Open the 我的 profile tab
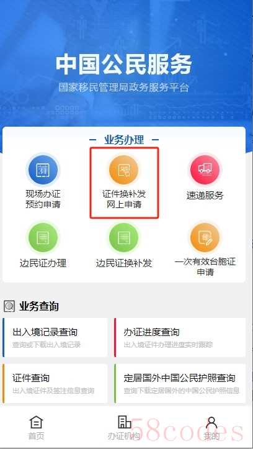253x449 pixels. pyautogui.click(x=211, y=428)
